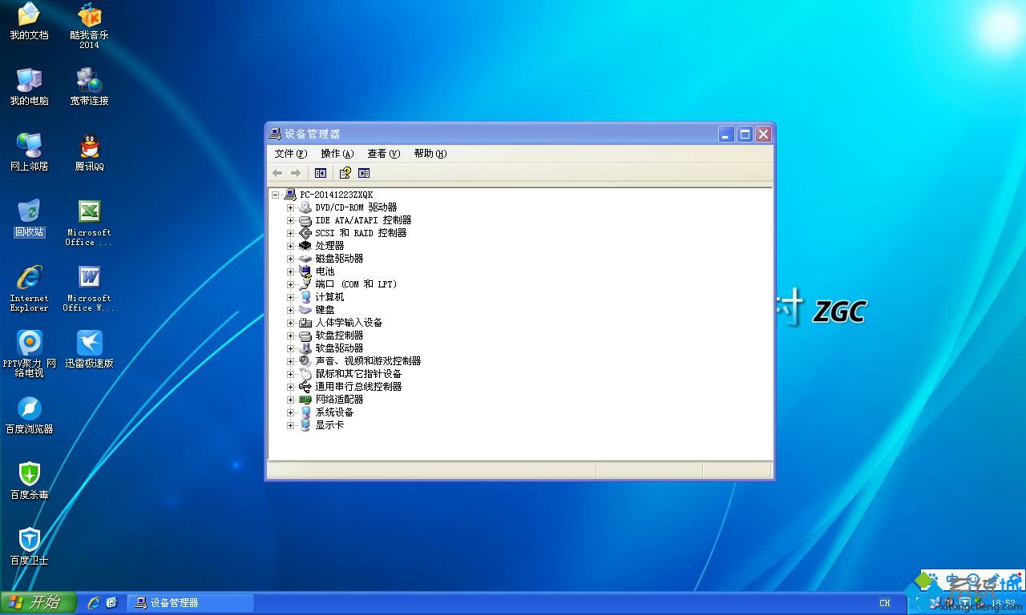Select the Microsoft Office Excel desktop icon
Screen dimensions: 1026x615
pos(89,223)
